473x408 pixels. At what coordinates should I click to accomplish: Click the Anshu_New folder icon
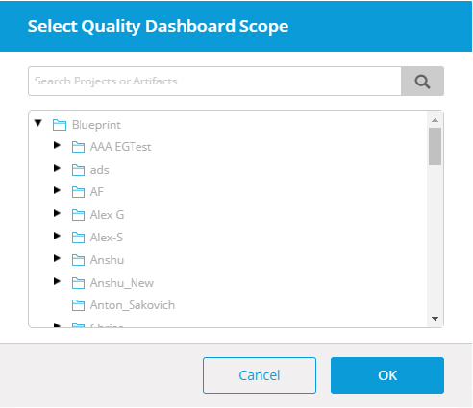78,283
